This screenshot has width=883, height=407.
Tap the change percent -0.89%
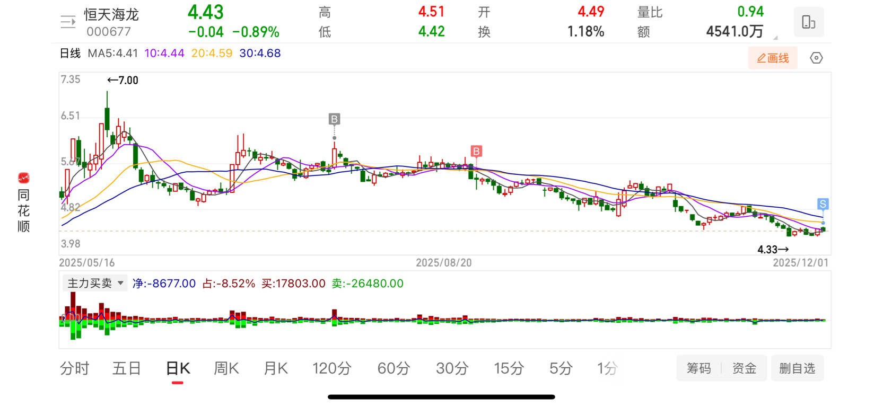[x=256, y=32]
